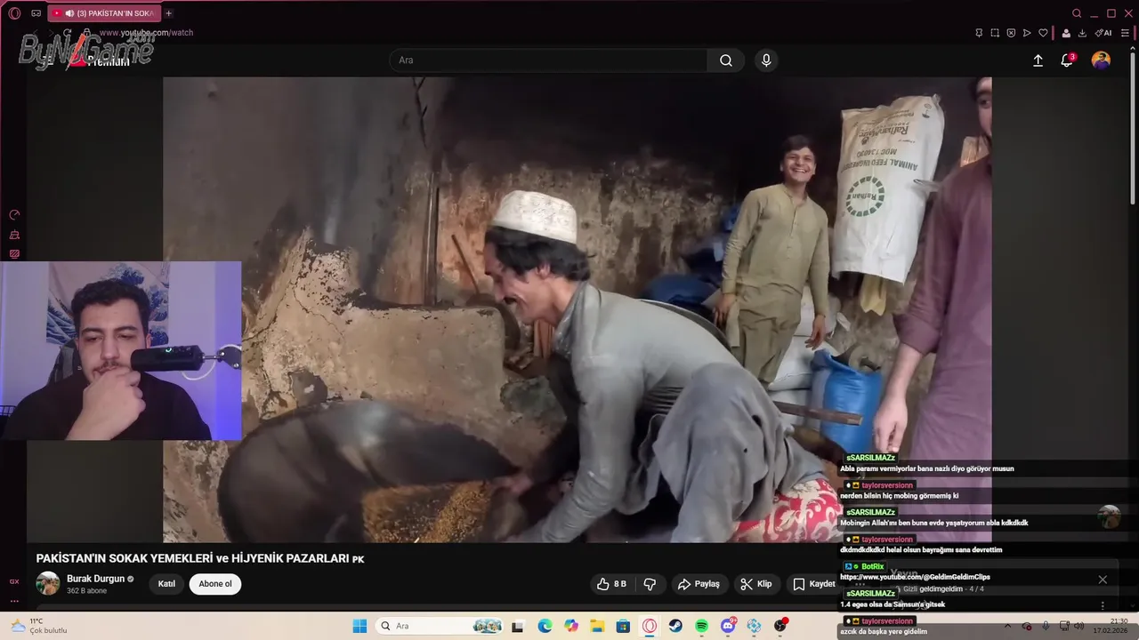Image resolution: width=1139 pixels, height=640 pixels.
Task: Click the 362 B abone subscriber count
Action: point(87,591)
